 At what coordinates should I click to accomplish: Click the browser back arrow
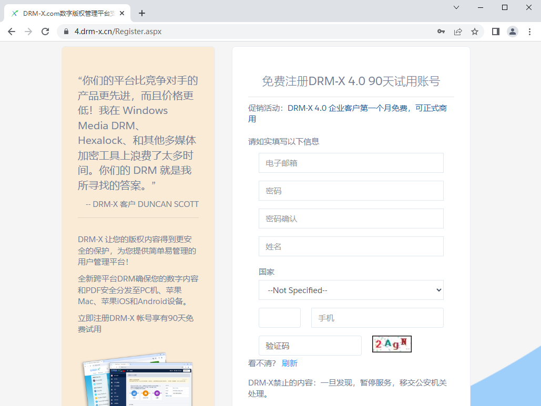[x=12, y=32]
